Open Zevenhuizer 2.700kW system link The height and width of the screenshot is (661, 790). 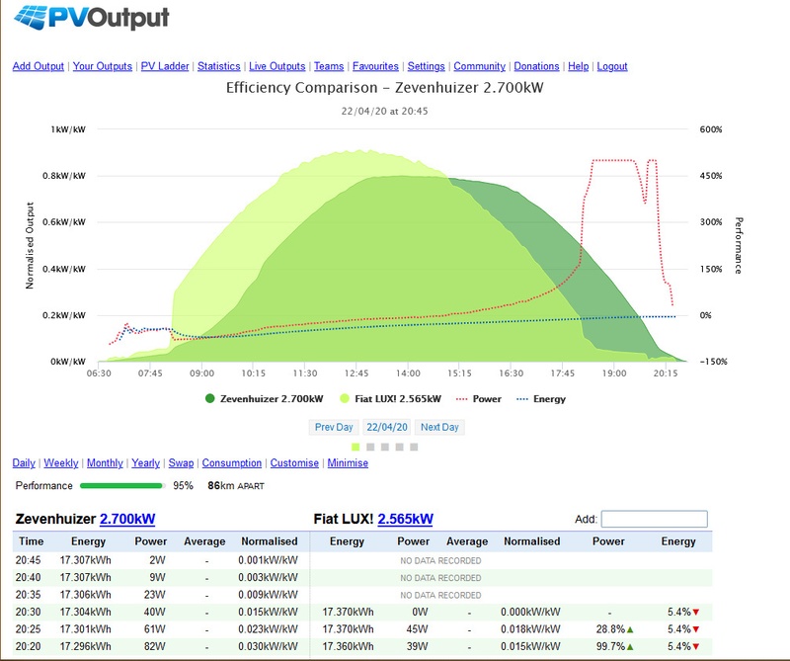127,519
